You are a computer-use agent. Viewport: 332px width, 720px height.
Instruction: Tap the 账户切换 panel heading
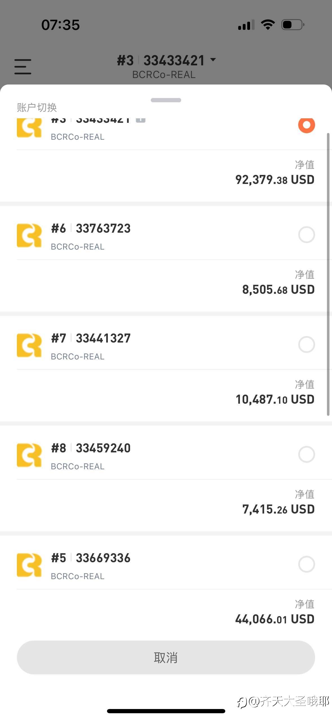pos(37,107)
